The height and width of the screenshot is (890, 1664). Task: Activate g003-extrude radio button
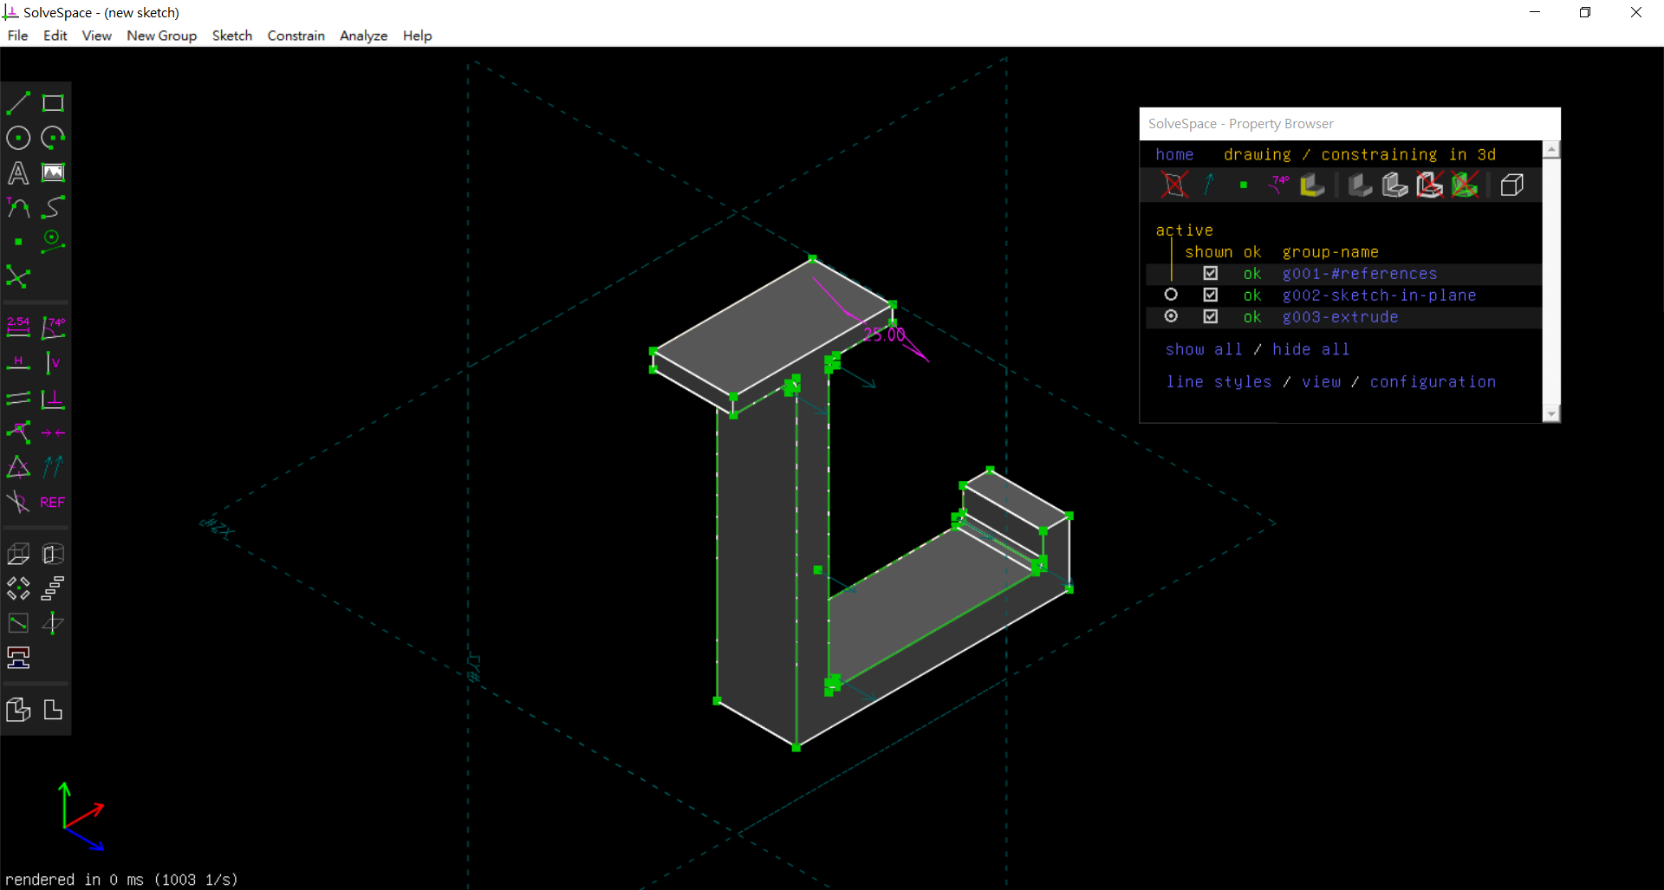tap(1171, 316)
